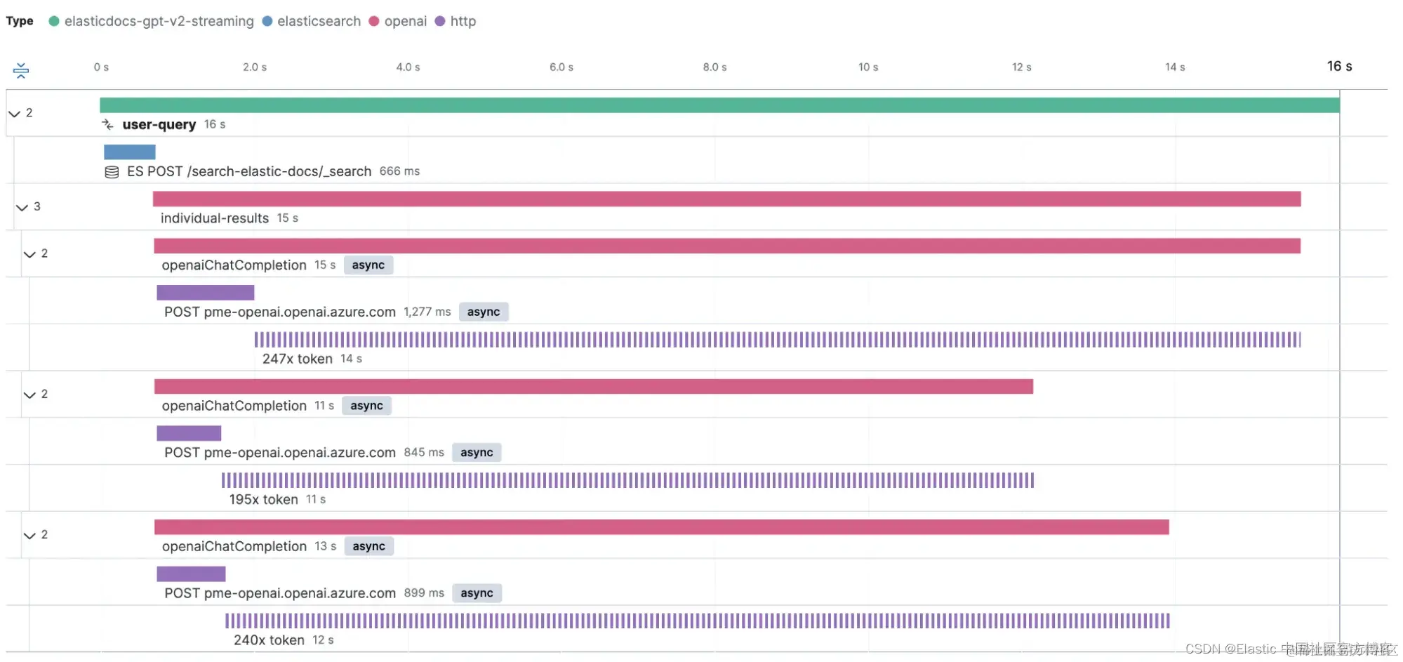Click async badge on 845 ms POST
Screen dimensions: 1403x662
click(x=477, y=453)
